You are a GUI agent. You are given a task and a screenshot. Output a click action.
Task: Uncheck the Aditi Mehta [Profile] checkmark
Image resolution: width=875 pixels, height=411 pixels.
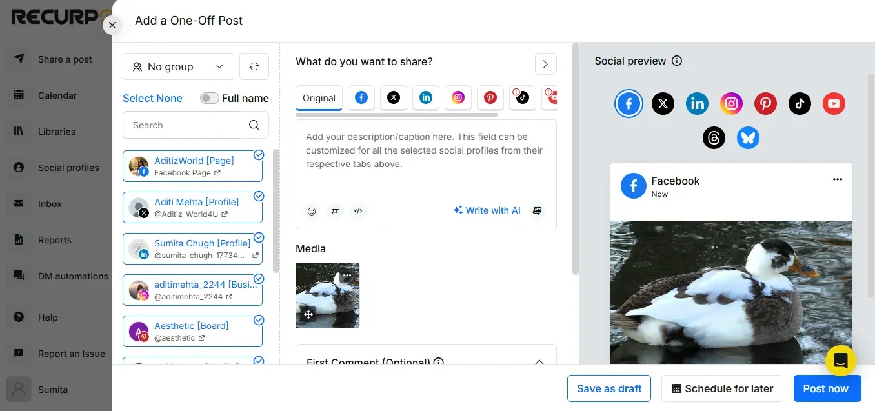pyautogui.click(x=259, y=196)
